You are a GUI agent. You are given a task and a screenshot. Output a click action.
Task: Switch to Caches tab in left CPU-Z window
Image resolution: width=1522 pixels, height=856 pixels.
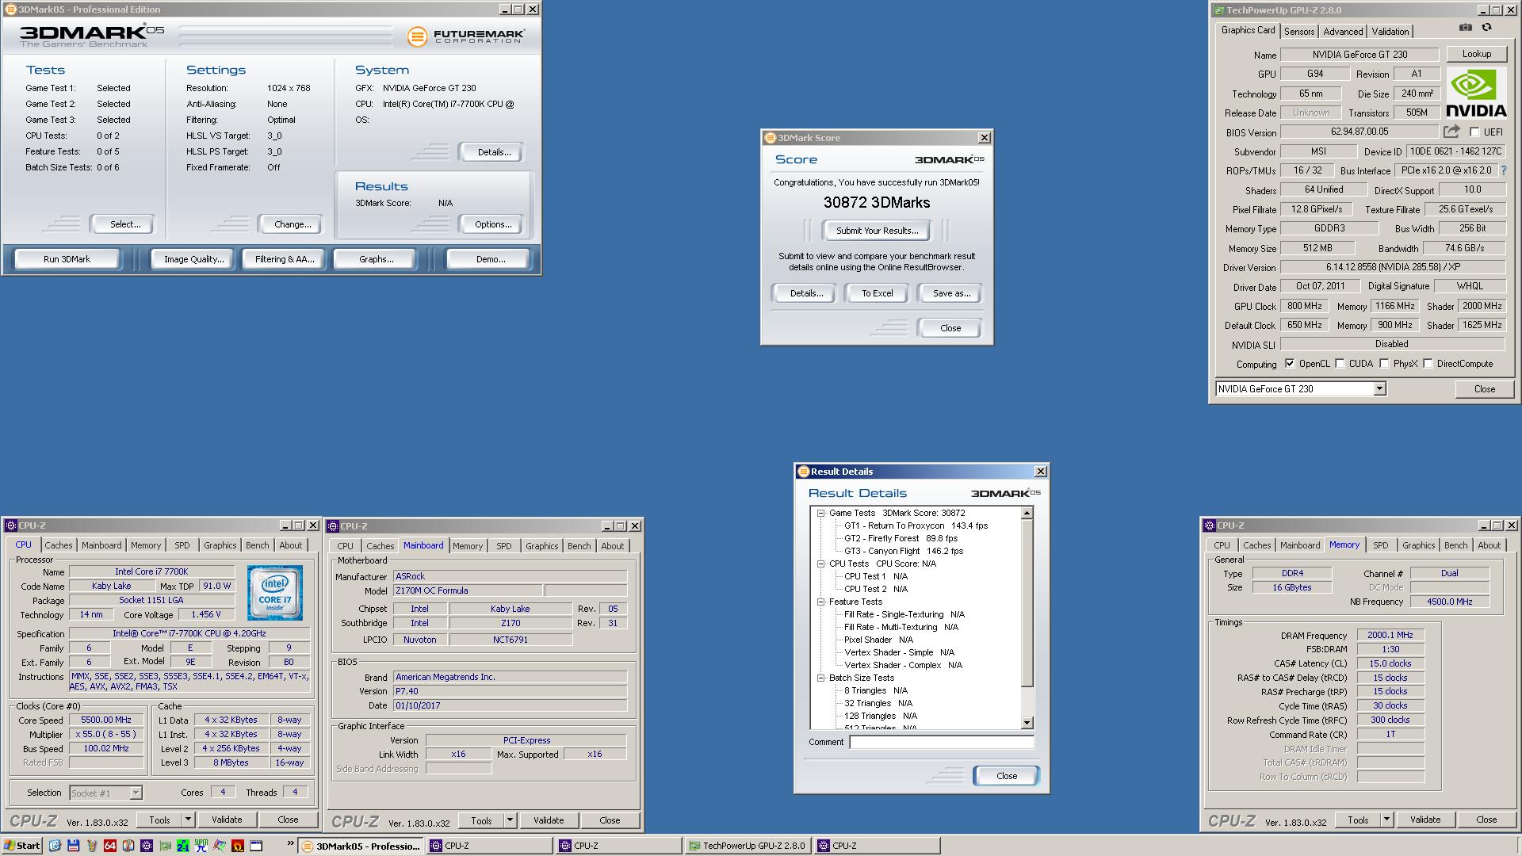click(x=59, y=545)
